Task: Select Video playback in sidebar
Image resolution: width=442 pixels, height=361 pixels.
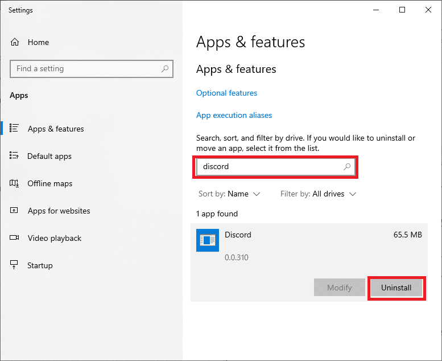Action: coord(55,238)
